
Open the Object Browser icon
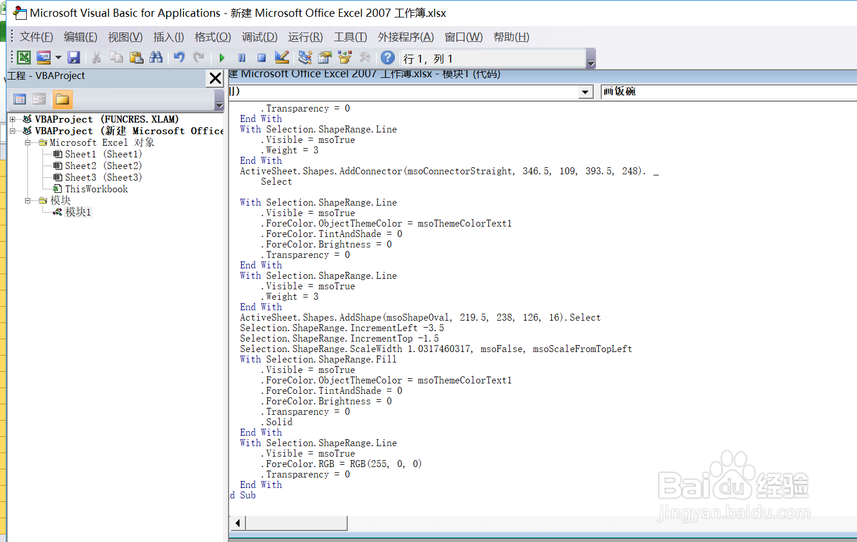[x=345, y=58]
